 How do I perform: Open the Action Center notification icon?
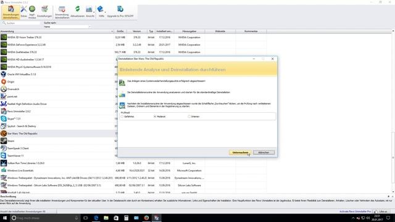(388, 218)
